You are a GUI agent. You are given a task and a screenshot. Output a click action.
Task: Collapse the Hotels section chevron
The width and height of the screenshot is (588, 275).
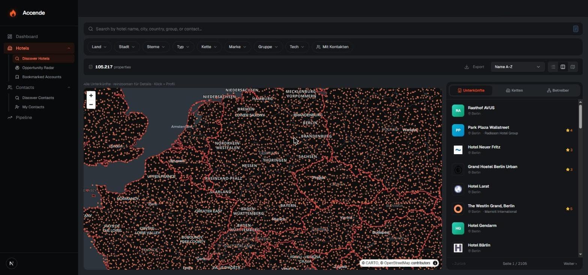click(69, 48)
